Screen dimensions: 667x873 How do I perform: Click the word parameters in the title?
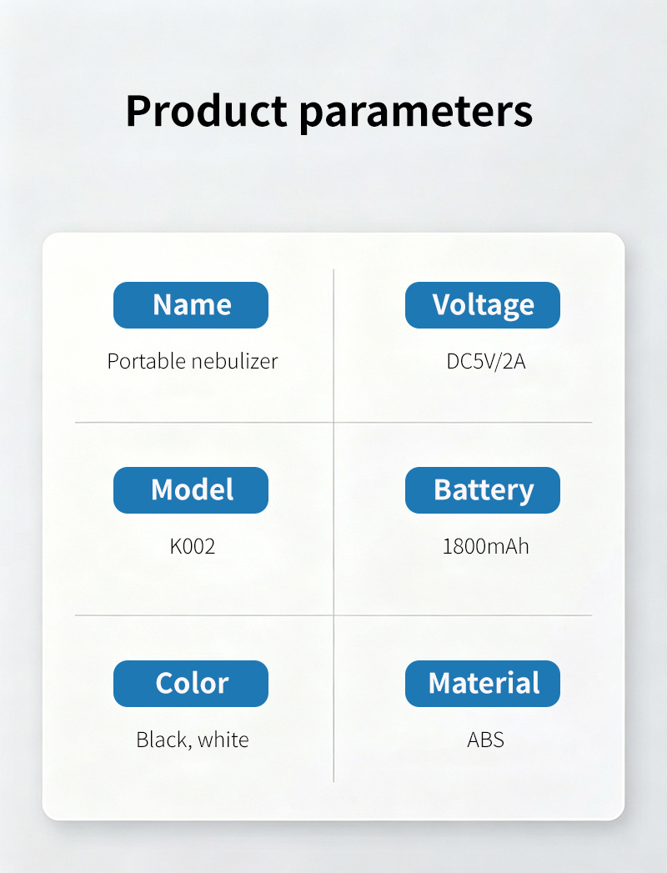[416, 113]
